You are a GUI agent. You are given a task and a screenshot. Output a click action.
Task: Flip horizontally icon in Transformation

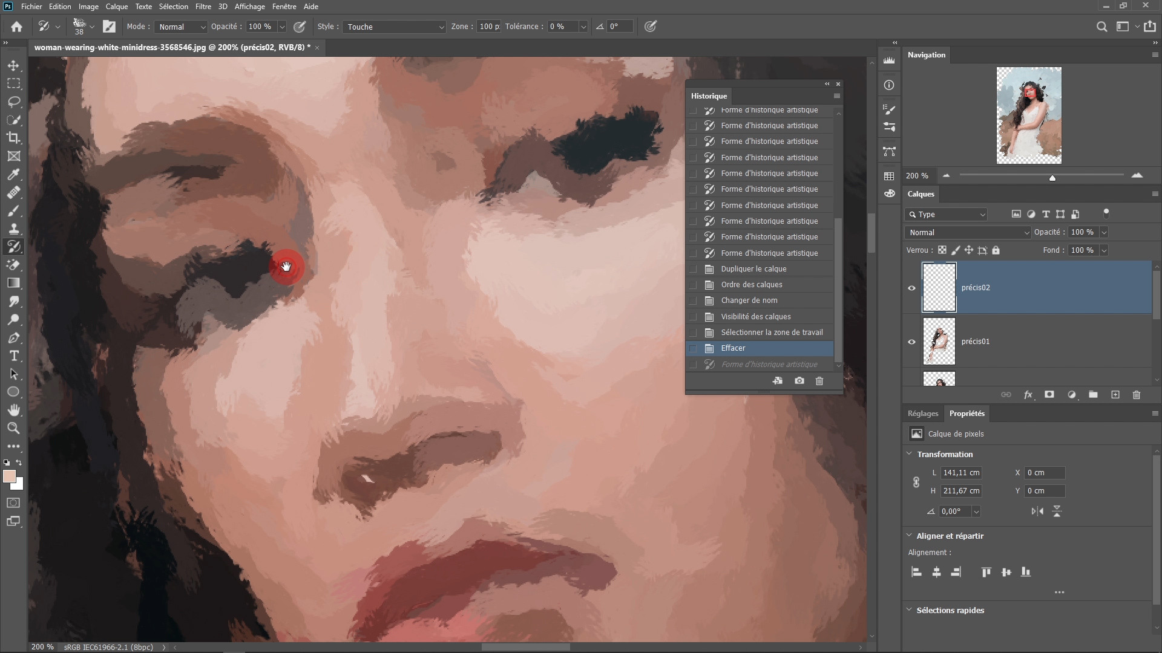(x=1037, y=512)
